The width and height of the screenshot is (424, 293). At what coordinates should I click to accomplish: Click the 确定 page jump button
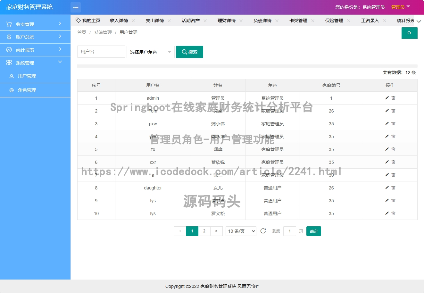click(x=314, y=231)
